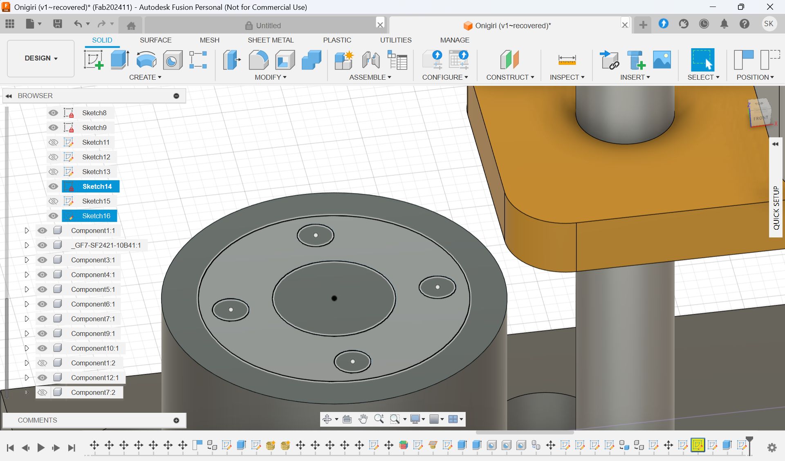Click the Home icon
This screenshot has width=785, height=461.
pyautogui.click(x=131, y=26)
